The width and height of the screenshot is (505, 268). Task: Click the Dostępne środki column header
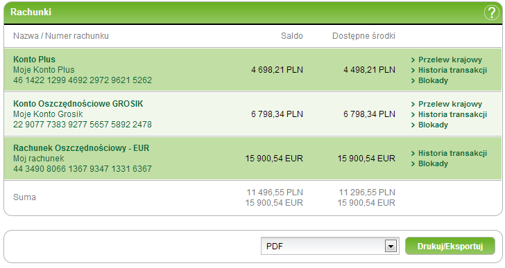tap(363, 36)
